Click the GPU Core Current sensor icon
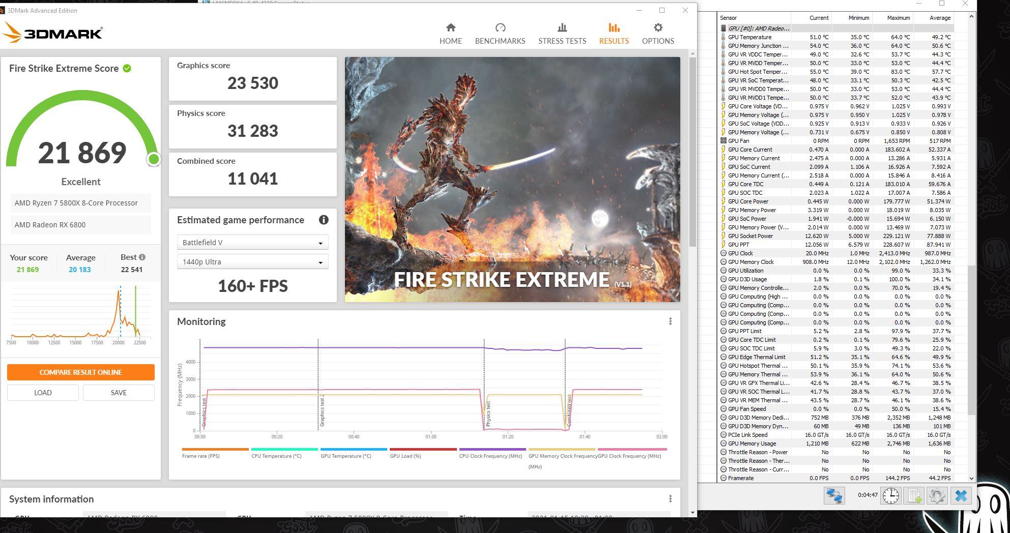1010x533 pixels. click(x=723, y=150)
